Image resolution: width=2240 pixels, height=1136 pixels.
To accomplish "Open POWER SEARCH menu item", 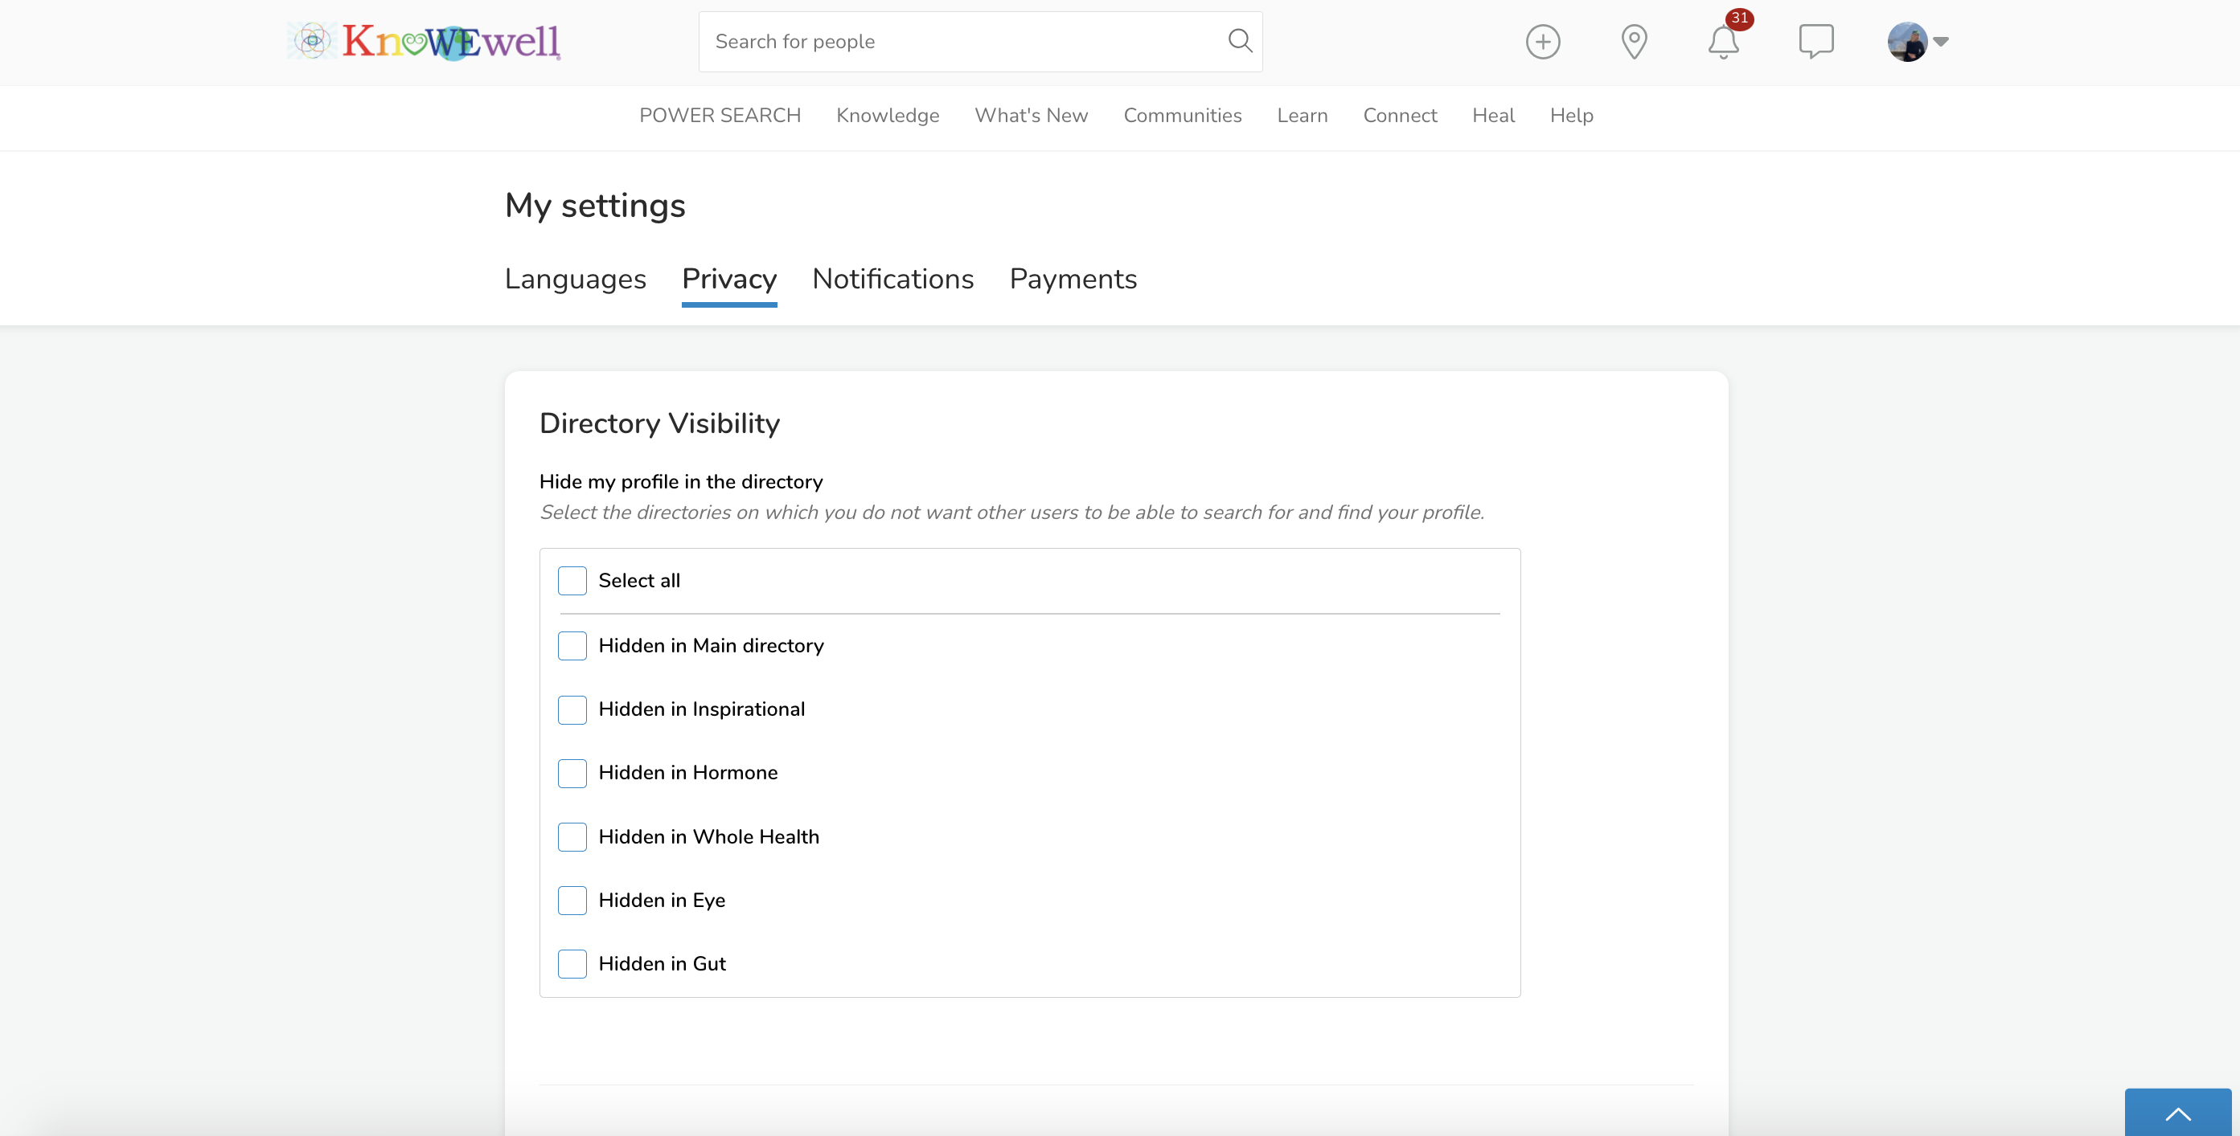I will (720, 116).
